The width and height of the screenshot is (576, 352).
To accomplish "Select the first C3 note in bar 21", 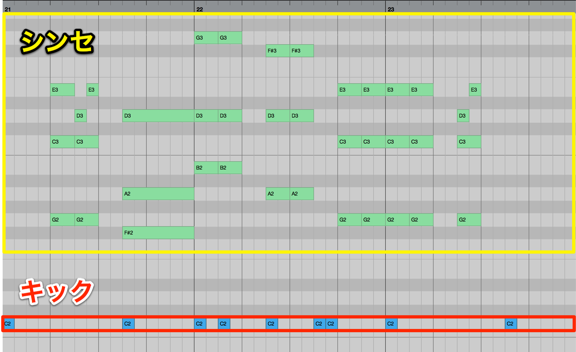I will pos(62,142).
